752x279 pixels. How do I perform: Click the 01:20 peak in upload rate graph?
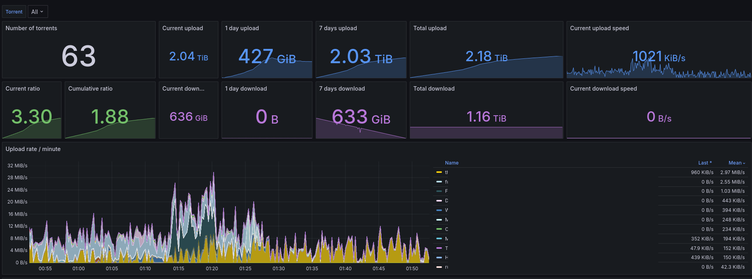(x=214, y=173)
